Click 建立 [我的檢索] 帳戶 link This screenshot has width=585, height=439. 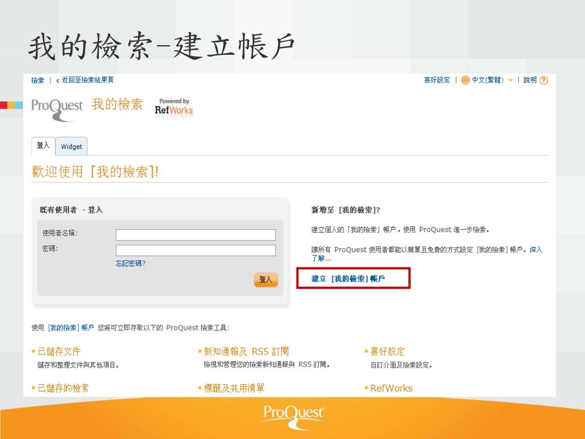pos(348,278)
